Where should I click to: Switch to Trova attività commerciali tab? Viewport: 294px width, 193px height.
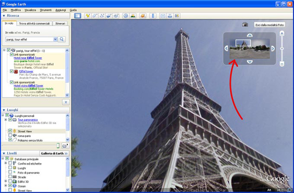(x=34, y=24)
